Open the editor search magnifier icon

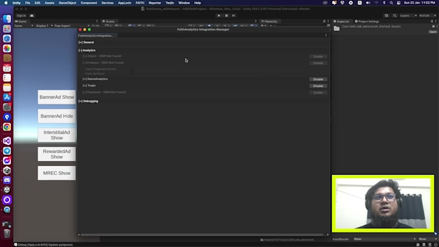click(394, 15)
